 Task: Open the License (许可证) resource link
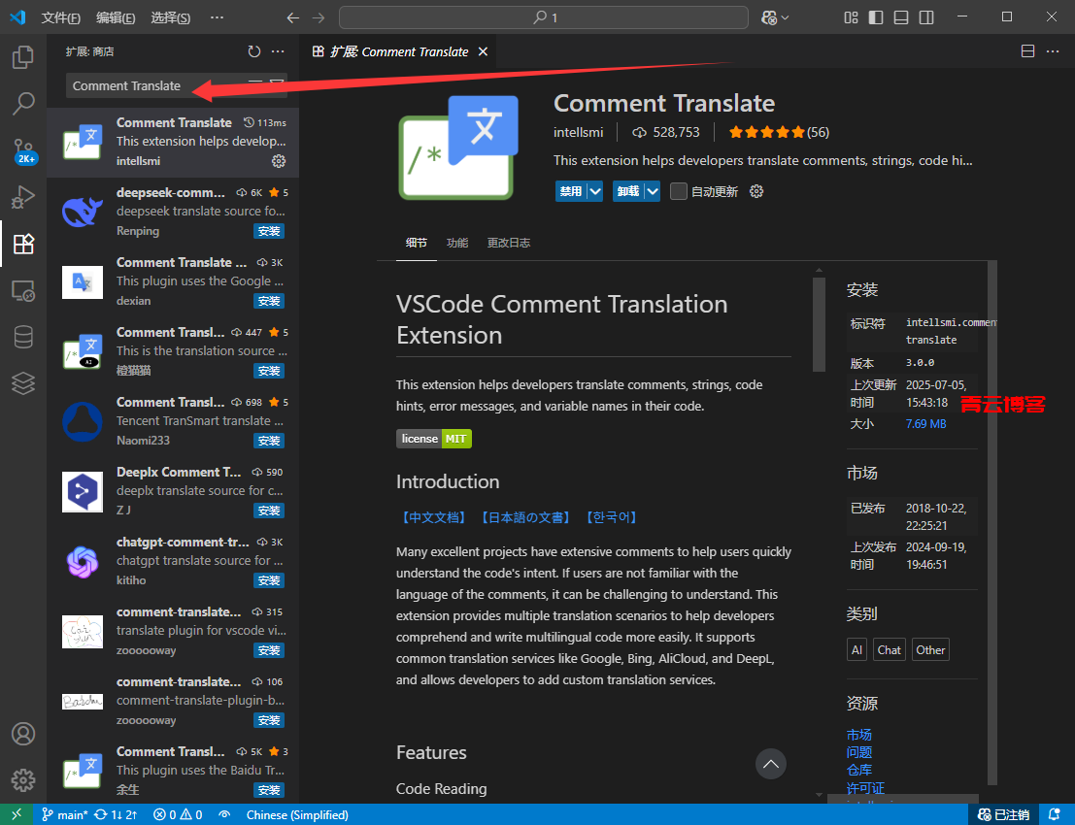pos(865,788)
